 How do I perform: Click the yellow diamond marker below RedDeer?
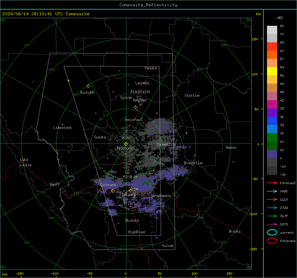pos(136,107)
